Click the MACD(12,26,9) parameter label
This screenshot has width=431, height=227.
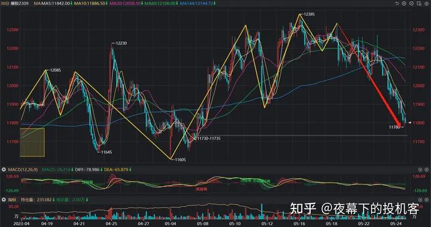(x=23, y=170)
